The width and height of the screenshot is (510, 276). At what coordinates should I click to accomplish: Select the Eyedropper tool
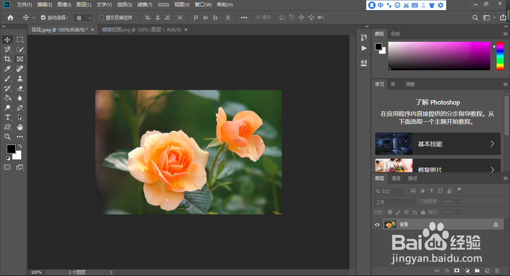click(x=7, y=69)
